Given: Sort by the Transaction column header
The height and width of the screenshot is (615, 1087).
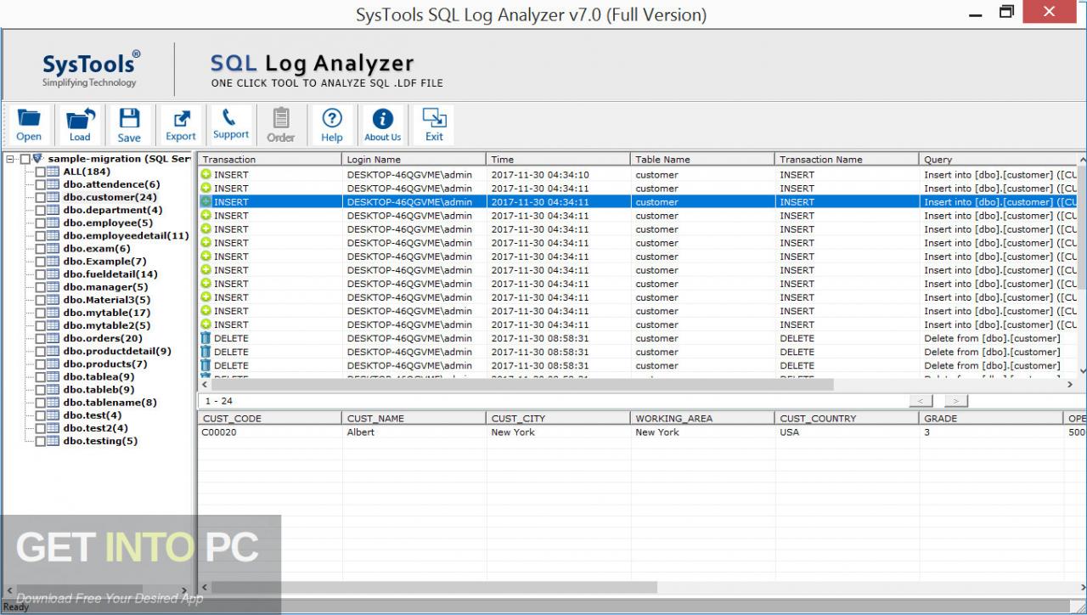Looking at the screenshot, I should [x=270, y=159].
